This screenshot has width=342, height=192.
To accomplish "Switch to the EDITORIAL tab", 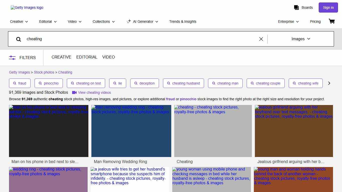I will (x=87, y=57).
